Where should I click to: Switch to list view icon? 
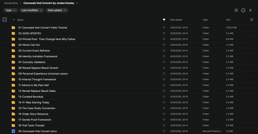pyautogui.click(x=236, y=10)
